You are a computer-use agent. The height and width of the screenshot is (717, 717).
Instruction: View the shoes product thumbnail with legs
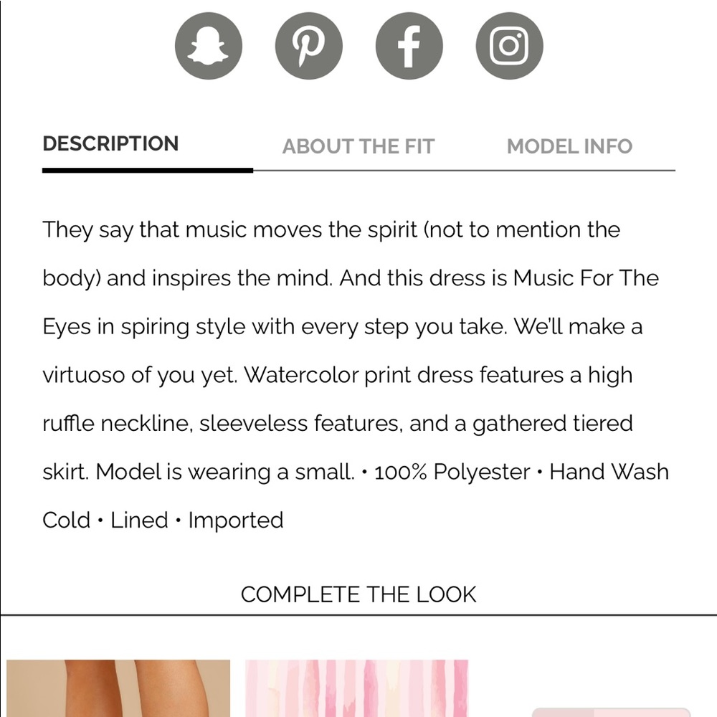point(118,688)
